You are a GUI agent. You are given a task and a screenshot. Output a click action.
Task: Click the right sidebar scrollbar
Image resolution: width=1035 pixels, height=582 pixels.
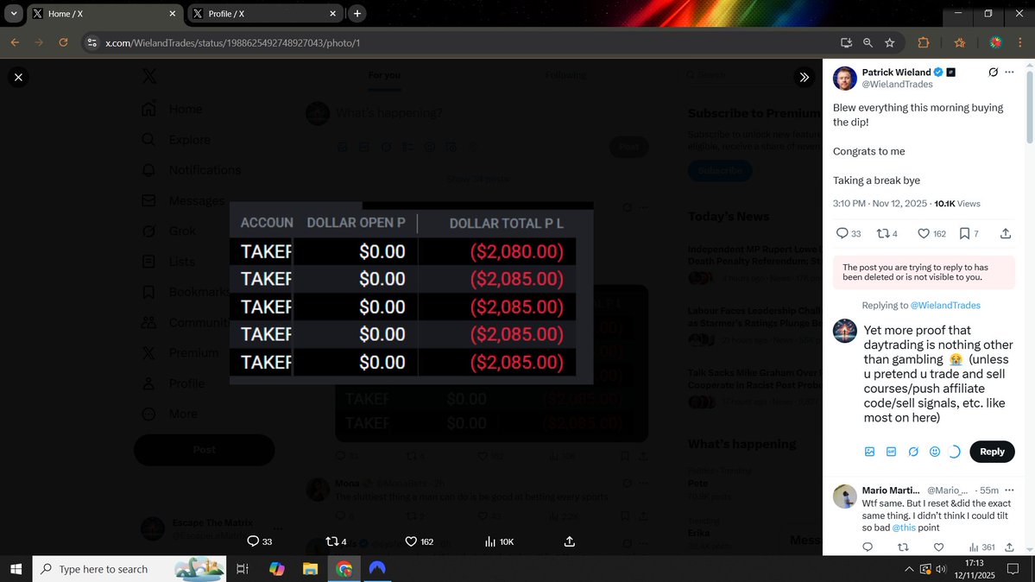1030,105
